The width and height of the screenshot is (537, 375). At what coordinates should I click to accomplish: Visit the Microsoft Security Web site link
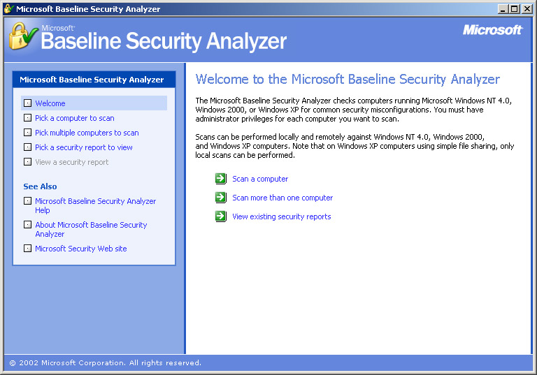point(81,249)
